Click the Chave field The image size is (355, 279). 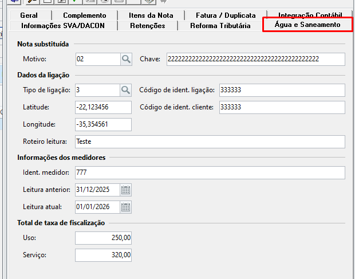[x=256, y=60]
